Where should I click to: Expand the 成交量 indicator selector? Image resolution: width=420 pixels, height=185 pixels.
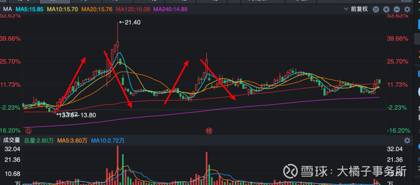pyautogui.click(x=10, y=140)
